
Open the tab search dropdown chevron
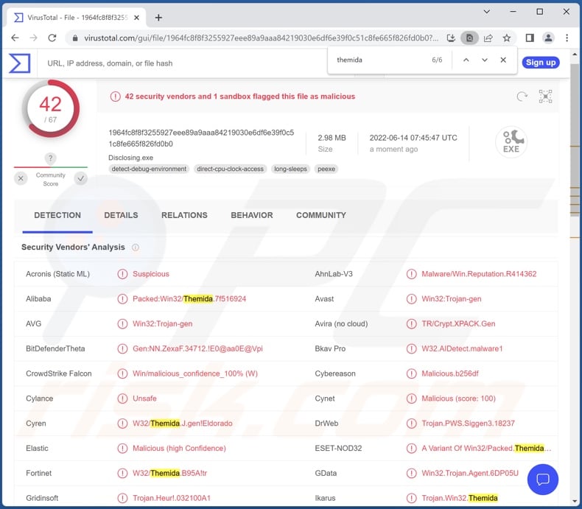tap(487, 12)
